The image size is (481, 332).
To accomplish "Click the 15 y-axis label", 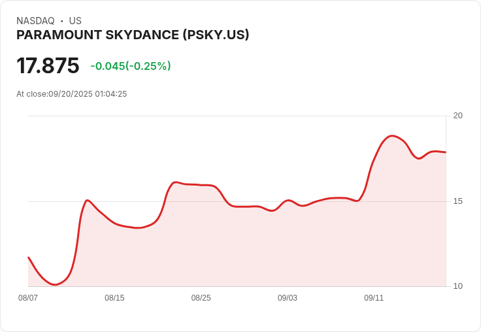I will 457,201.
